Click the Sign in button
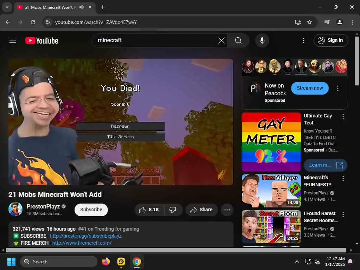360x270 pixels. tap(330, 40)
